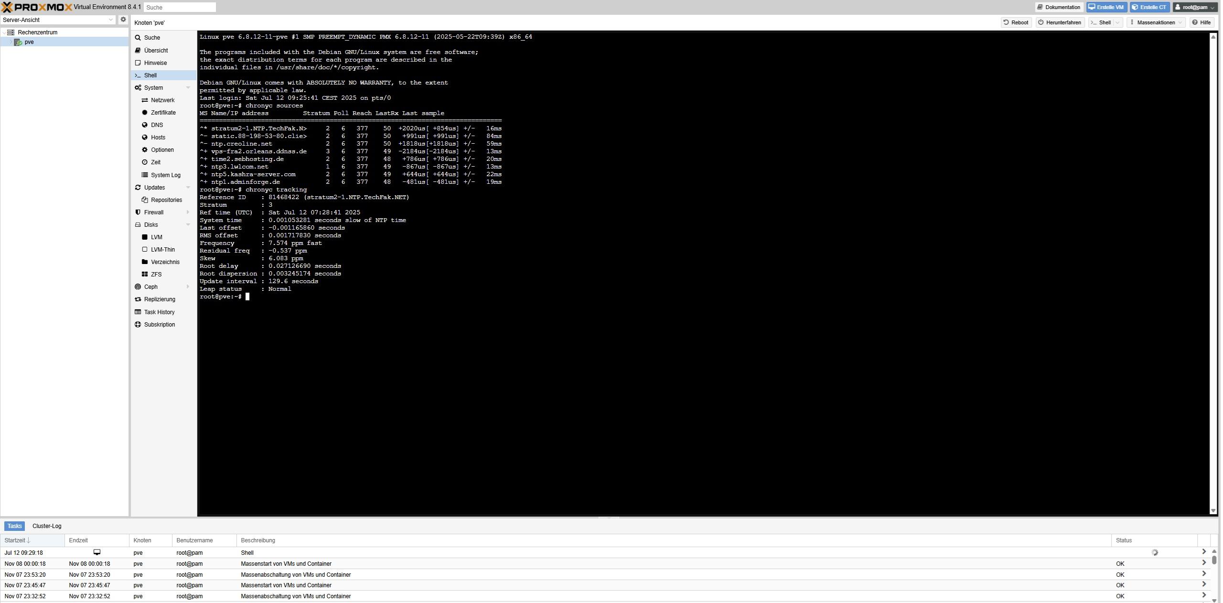
Task: Click the gear icon beside Server-Ansicht
Action: (x=123, y=20)
